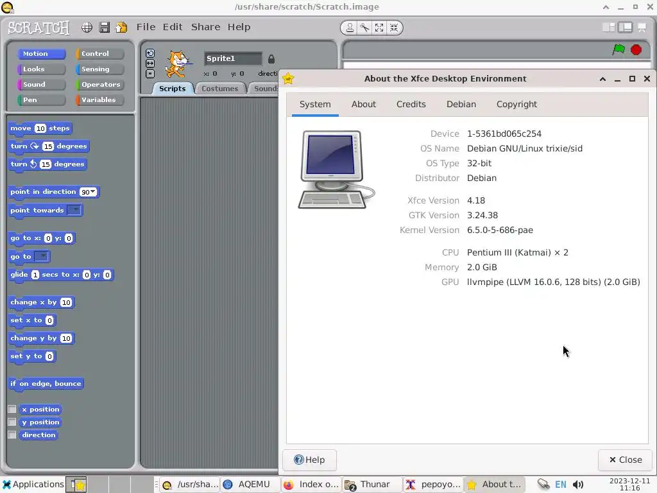The height and width of the screenshot is (493, 657).
Task: Select the Operators blocks category
Action: (x=99, y=84)
